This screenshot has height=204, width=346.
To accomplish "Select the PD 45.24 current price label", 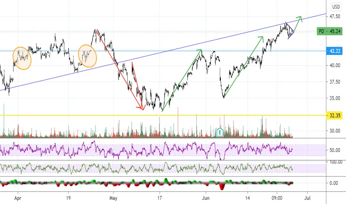I will point(330,31).
